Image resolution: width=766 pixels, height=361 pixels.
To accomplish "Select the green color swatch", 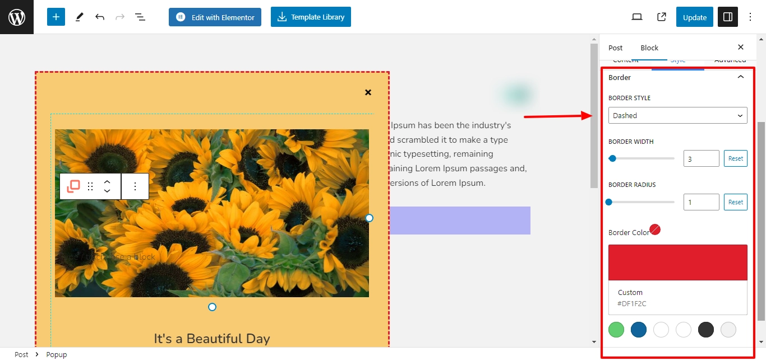I will [616, 330].
